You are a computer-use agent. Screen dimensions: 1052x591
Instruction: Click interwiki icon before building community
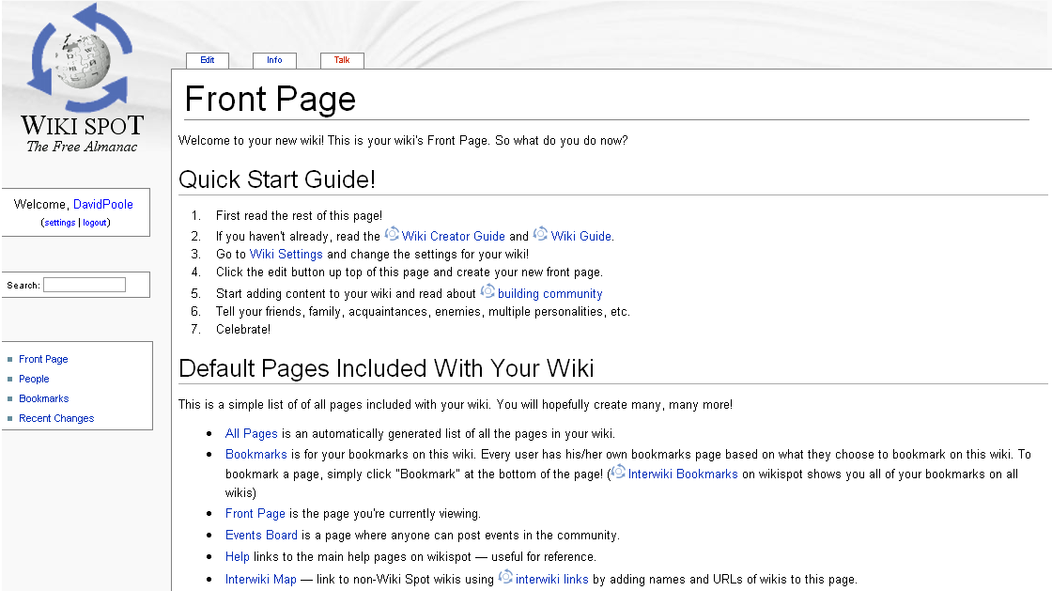coord(487,291)
